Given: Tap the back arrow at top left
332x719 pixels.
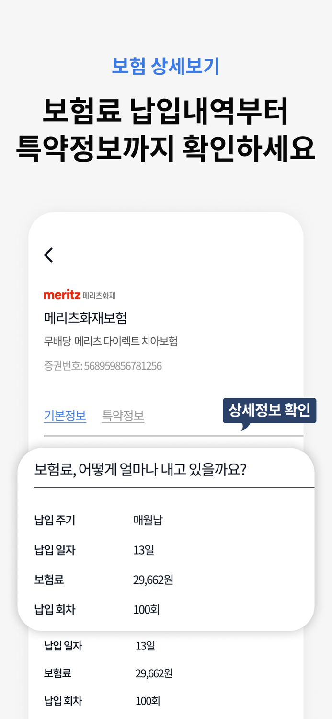Looking at the screenshot, I should 48,255.
